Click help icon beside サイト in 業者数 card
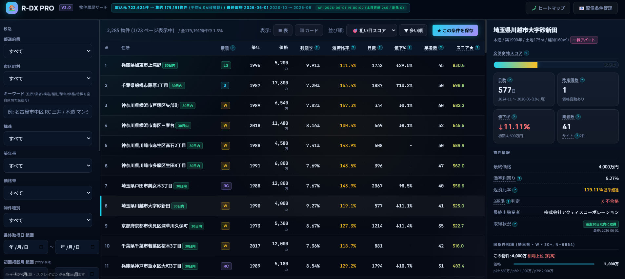The height and width of the screenshot is (279, 625). (x=577, y=136)
